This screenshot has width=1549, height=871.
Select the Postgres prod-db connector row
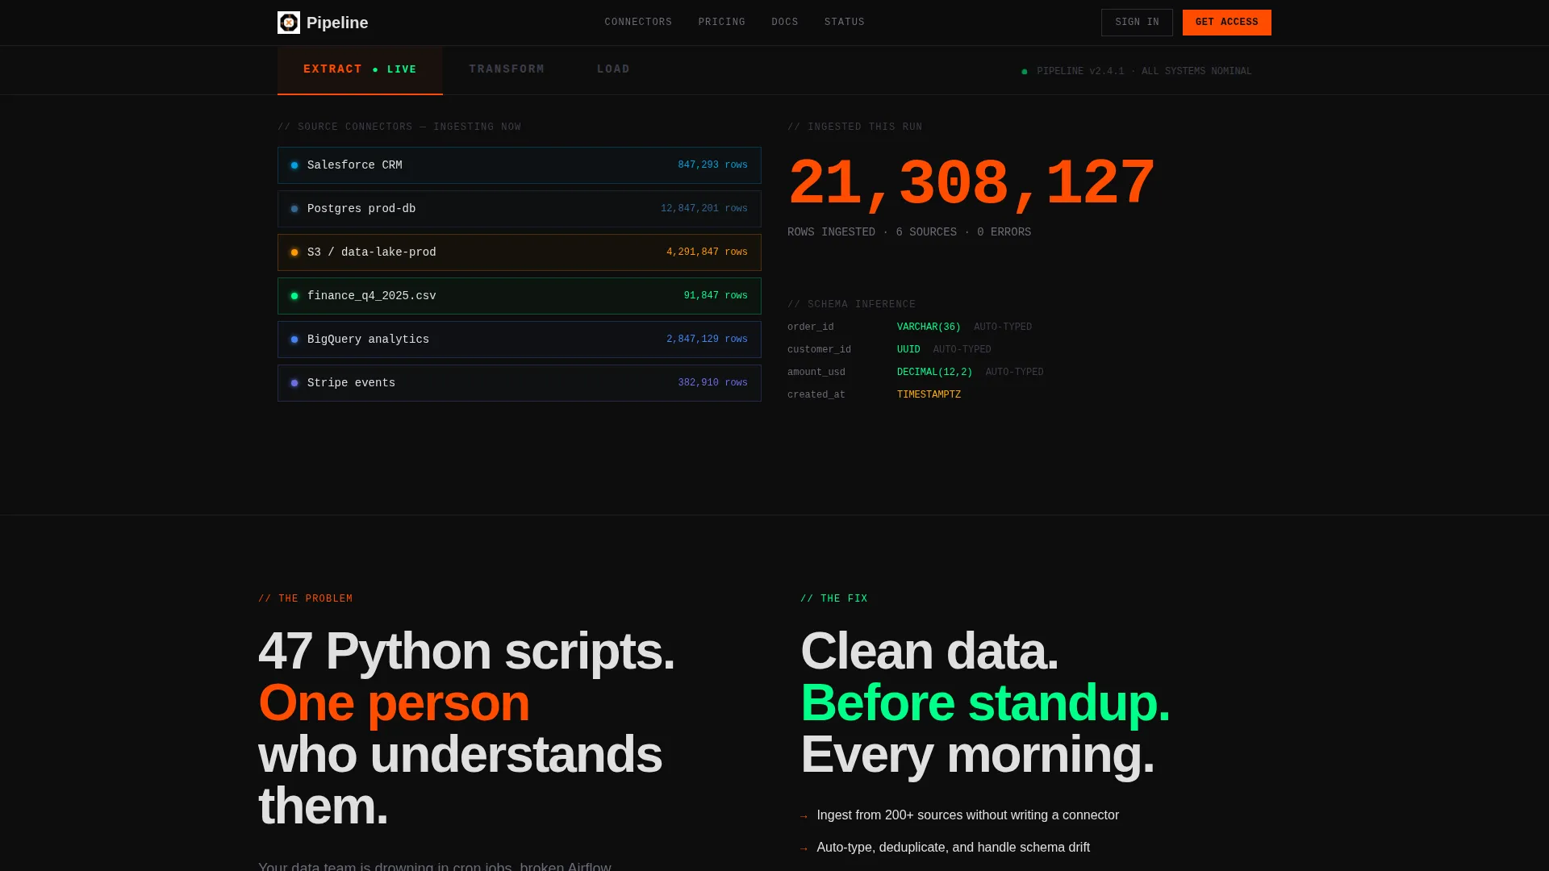[520, 209]
